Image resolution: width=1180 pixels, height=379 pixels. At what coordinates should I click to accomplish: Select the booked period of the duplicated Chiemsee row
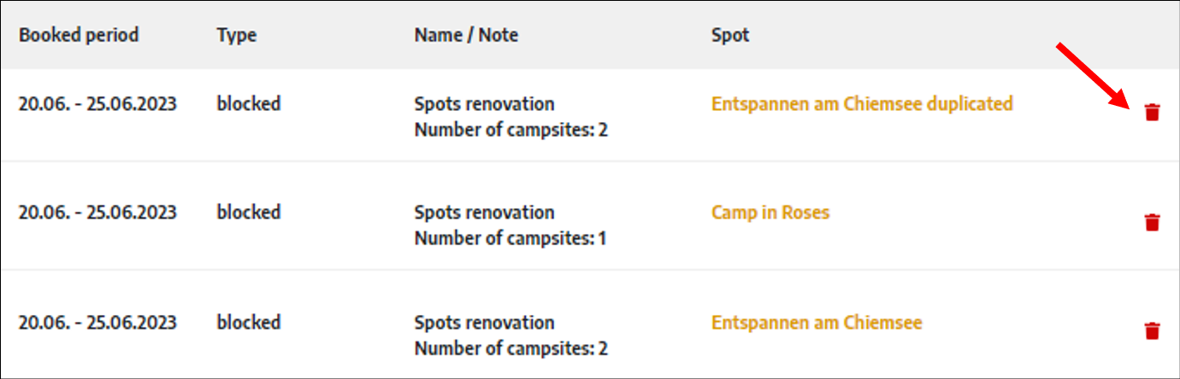point(97,104)
